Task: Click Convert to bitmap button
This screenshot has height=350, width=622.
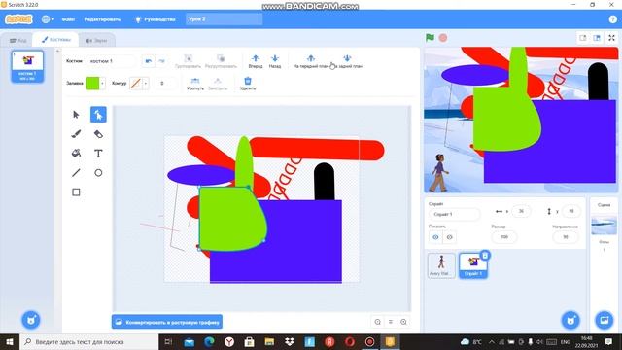Action: pos(167,322)
